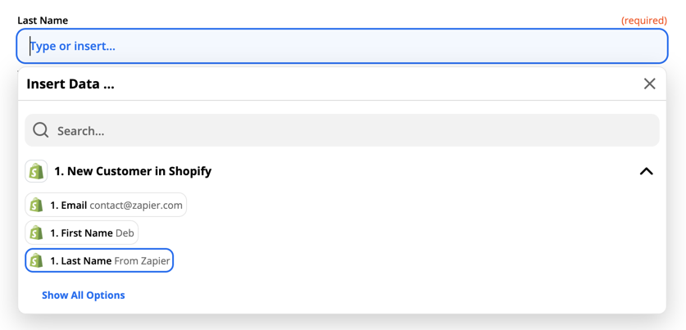Click the Deb sample value text
Image resolution: width=686 pixels, height=330 pixels.
pos(125,233)
